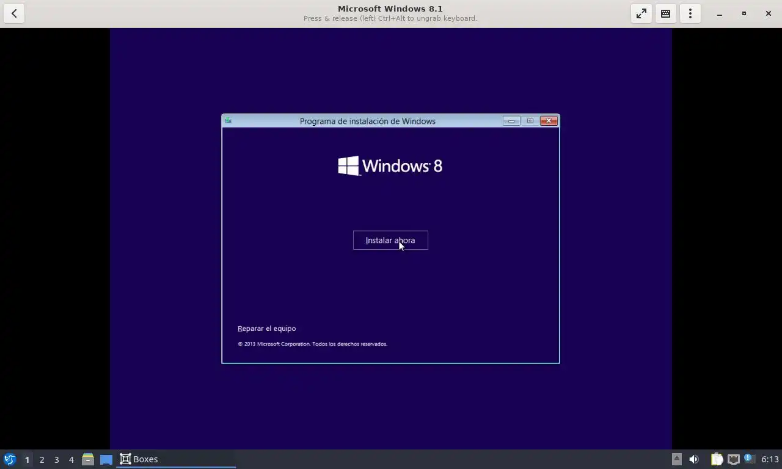Click the setup window's title bar icon
Viewport: 782px width, 469px height.
228,121
